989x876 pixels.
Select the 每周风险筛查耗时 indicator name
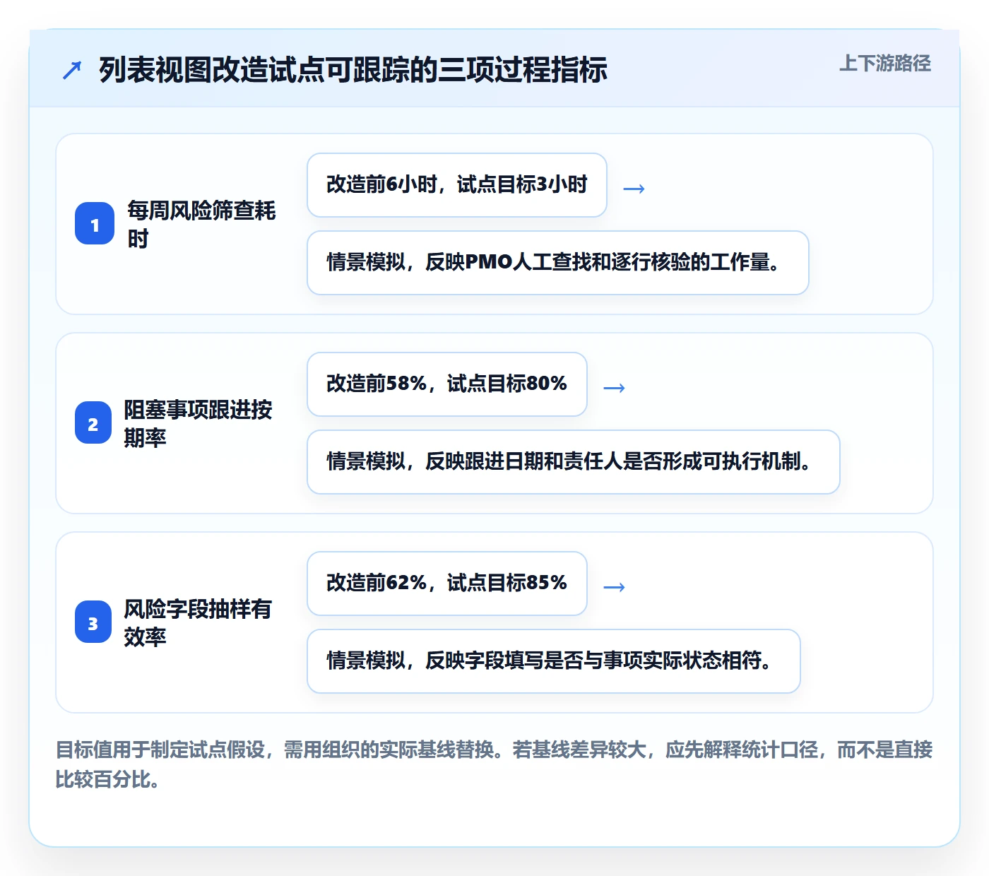coord(201,224)
